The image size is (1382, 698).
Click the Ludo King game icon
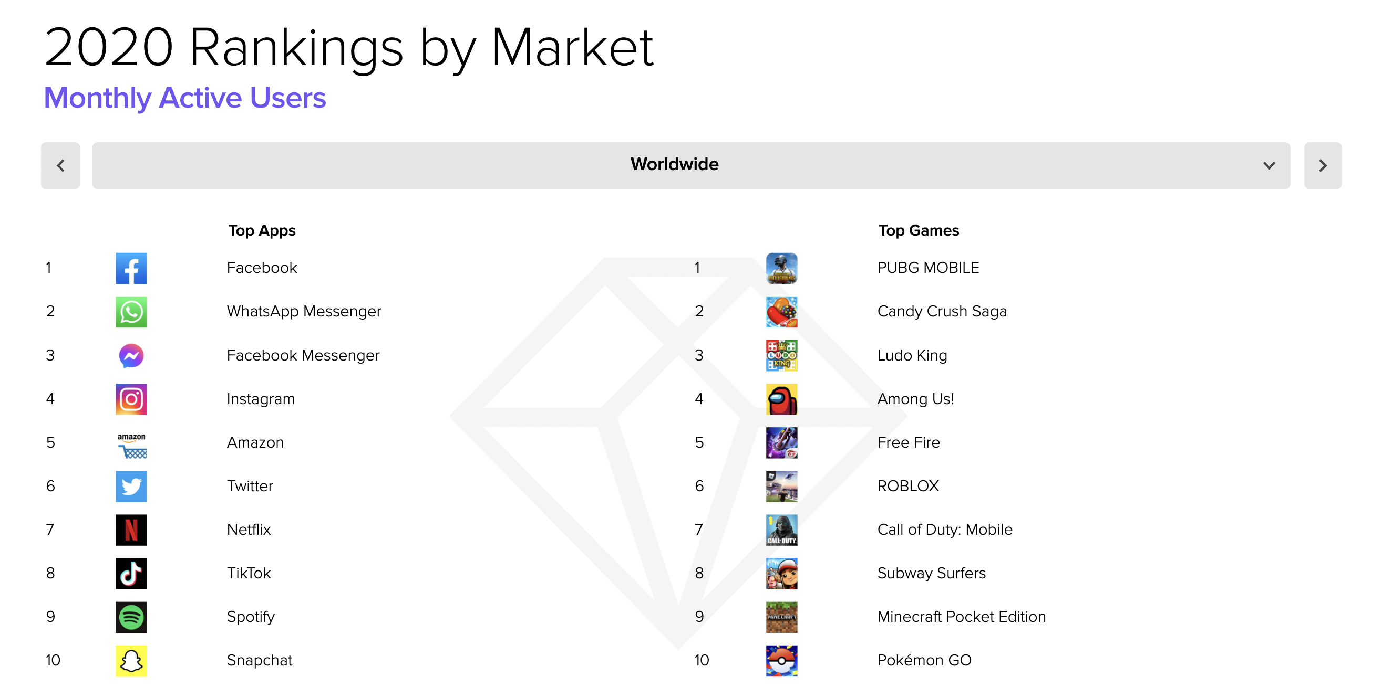pos(781,355)
